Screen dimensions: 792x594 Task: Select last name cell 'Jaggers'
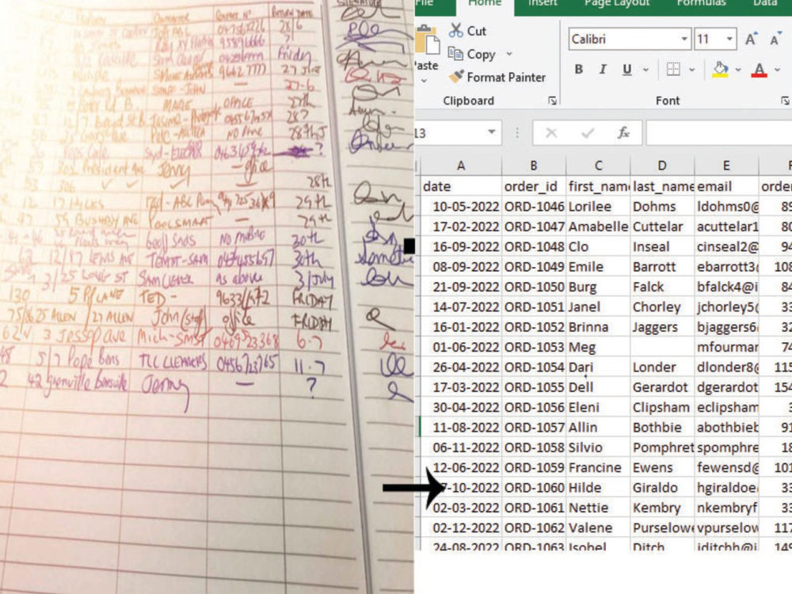661,327
